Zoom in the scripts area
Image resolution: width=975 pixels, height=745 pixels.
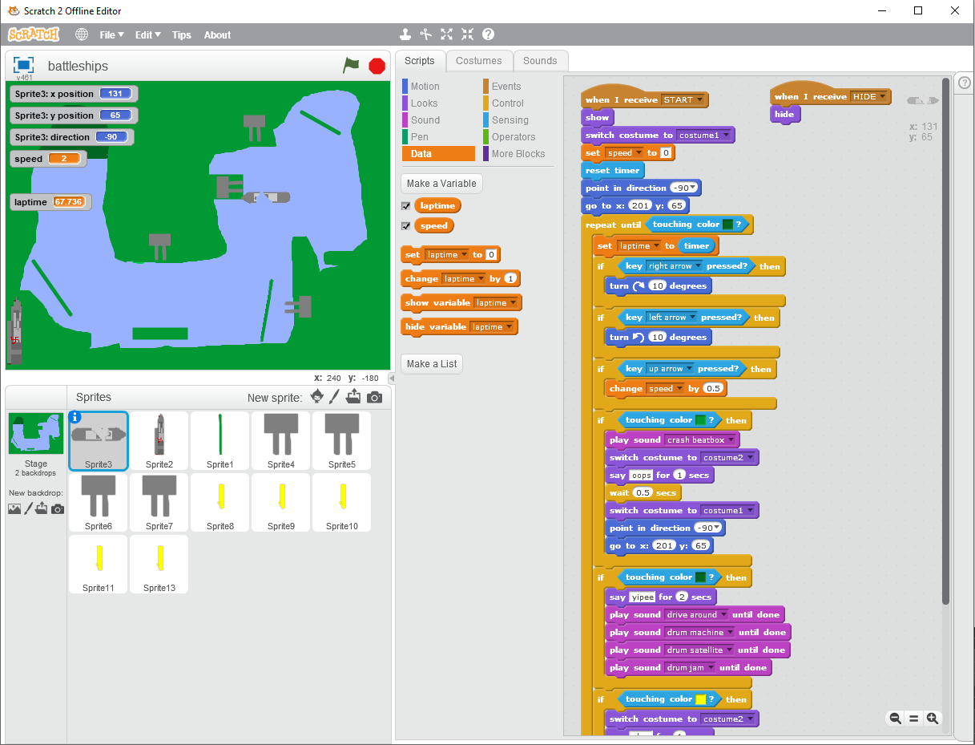933,719
